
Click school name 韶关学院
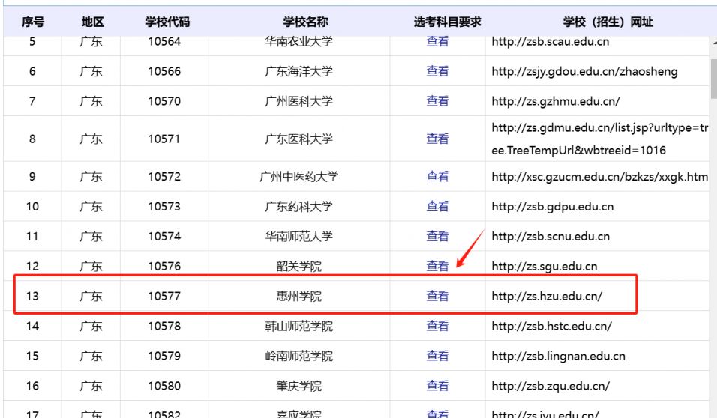299,266
